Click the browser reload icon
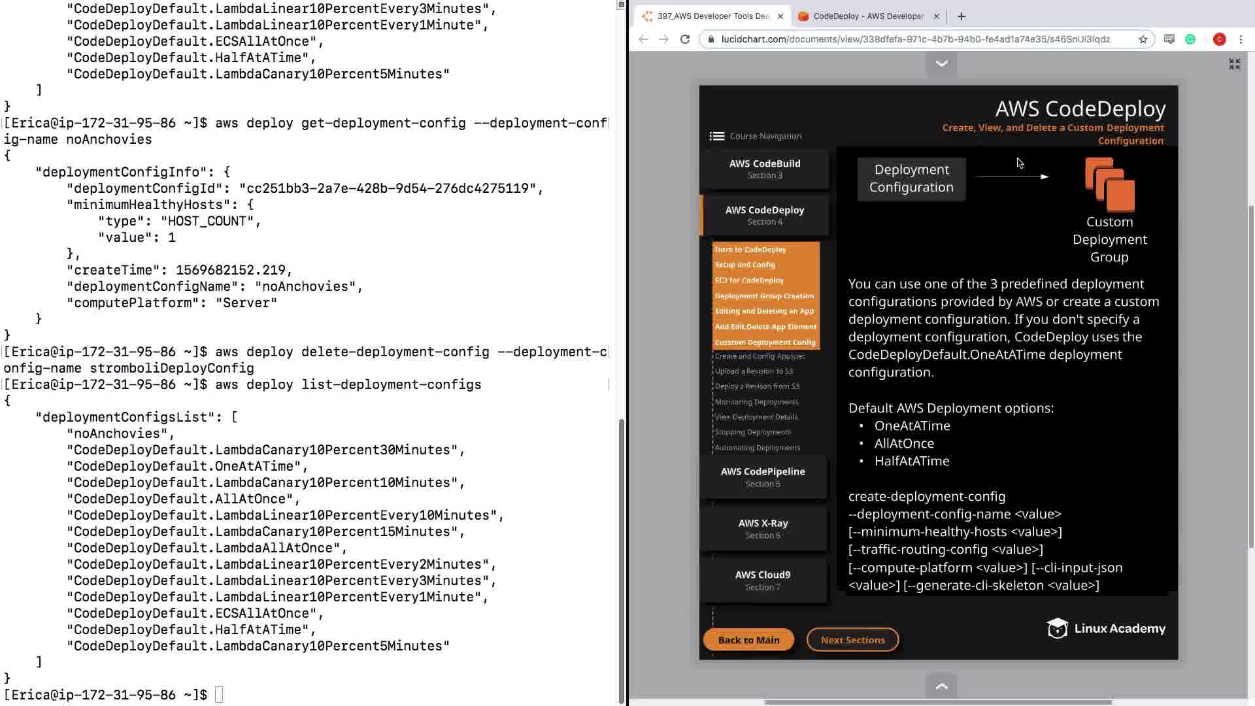Viewport: 1255px width, 706px height. click(x=685, y=39)
